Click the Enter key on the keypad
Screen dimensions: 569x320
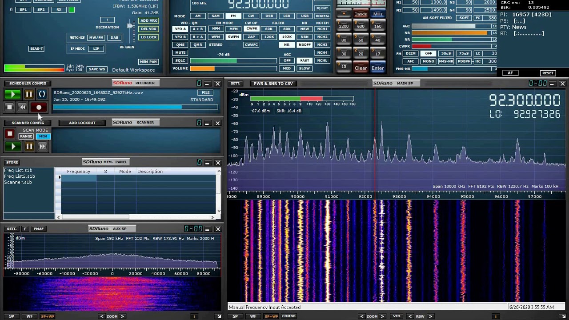tap(377, 68)
